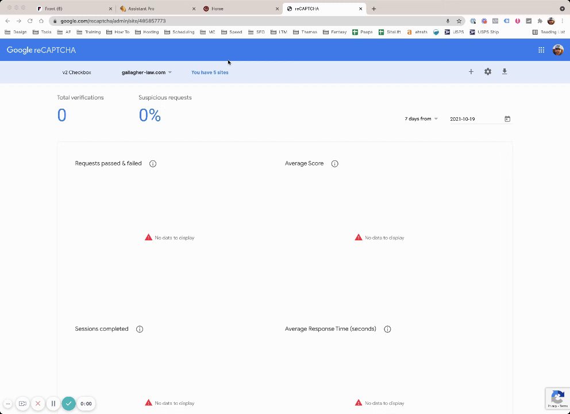The width and height of the screenshot is (570, 414).
Task: Click info icon next to Sessions completed
Action: pos(140,329)
